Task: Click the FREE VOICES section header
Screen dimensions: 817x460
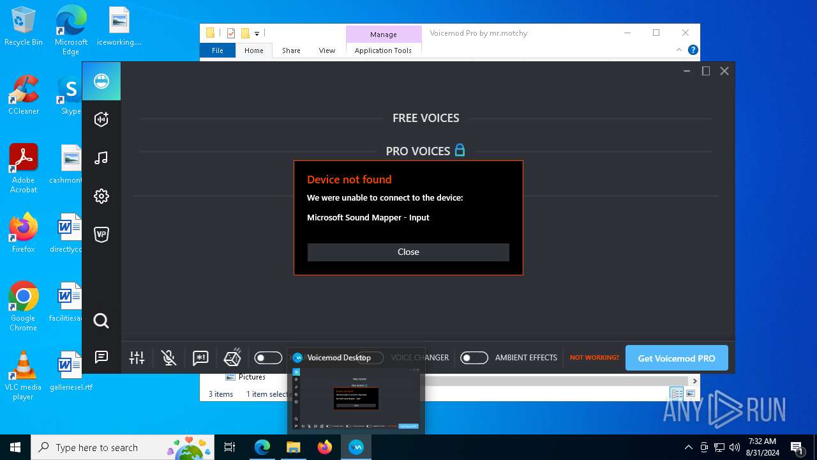Action: 426,118
